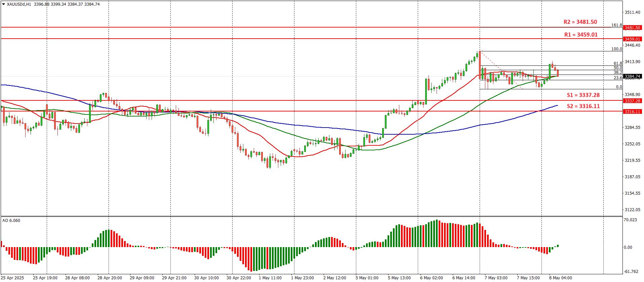Select the red 3459.01 price tag on the axis
644x282 pixels.
pos(632,39)
